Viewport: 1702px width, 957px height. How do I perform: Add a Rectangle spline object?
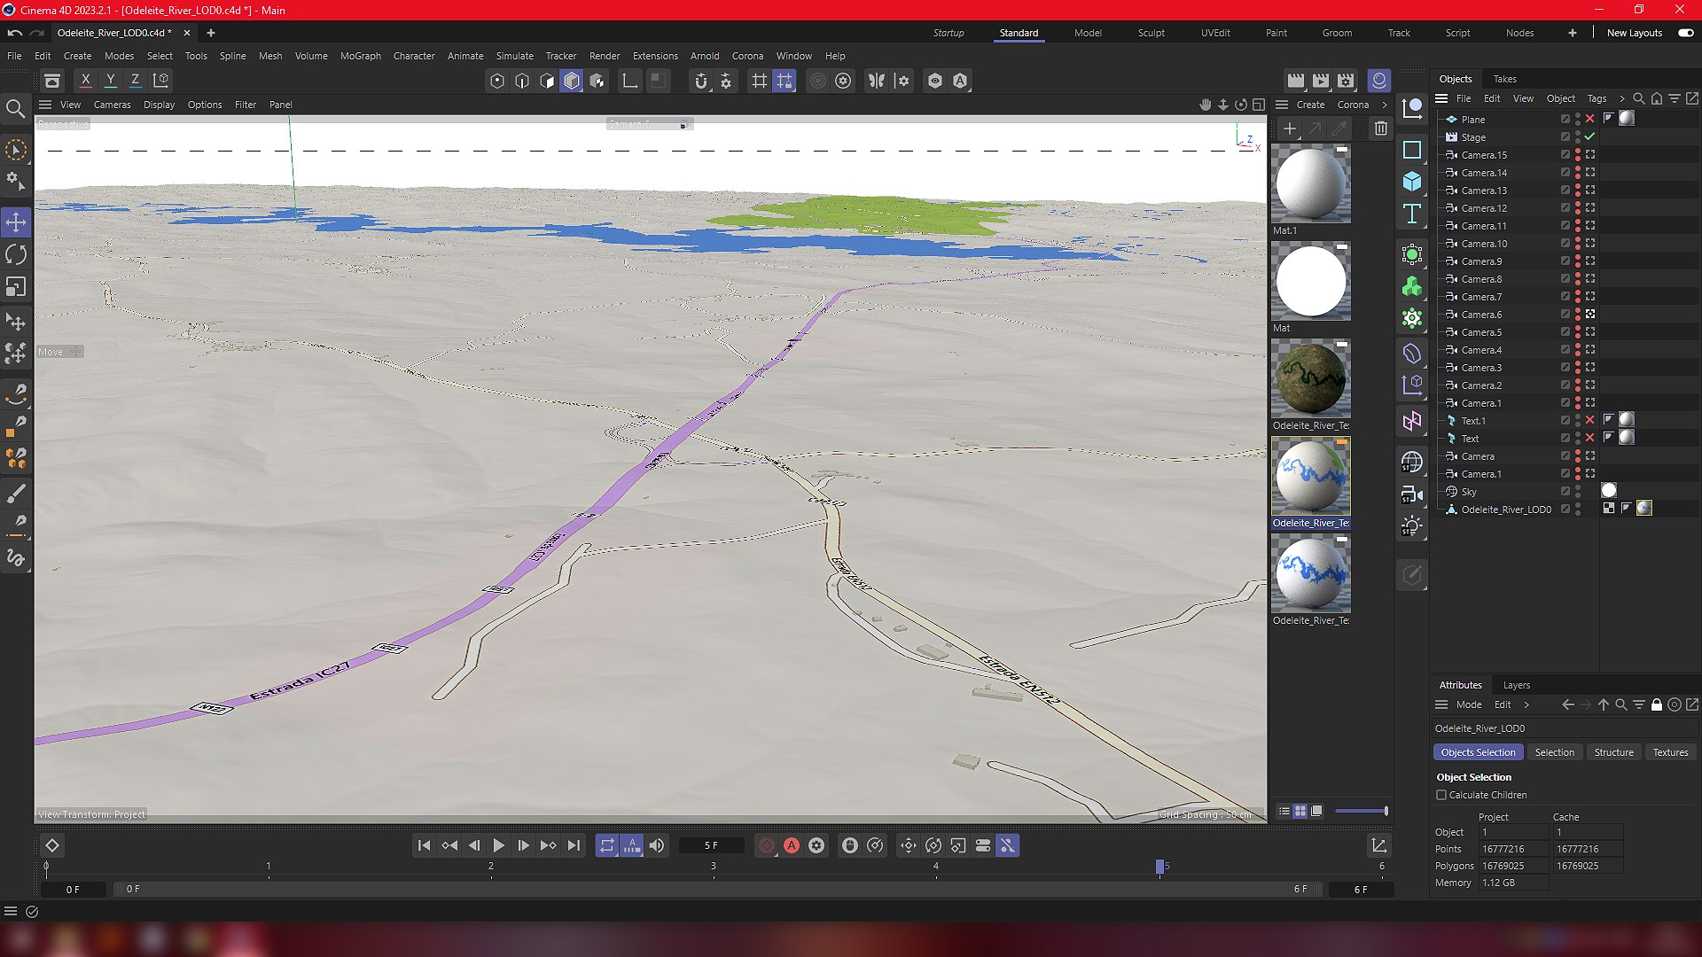point(1412,150)
